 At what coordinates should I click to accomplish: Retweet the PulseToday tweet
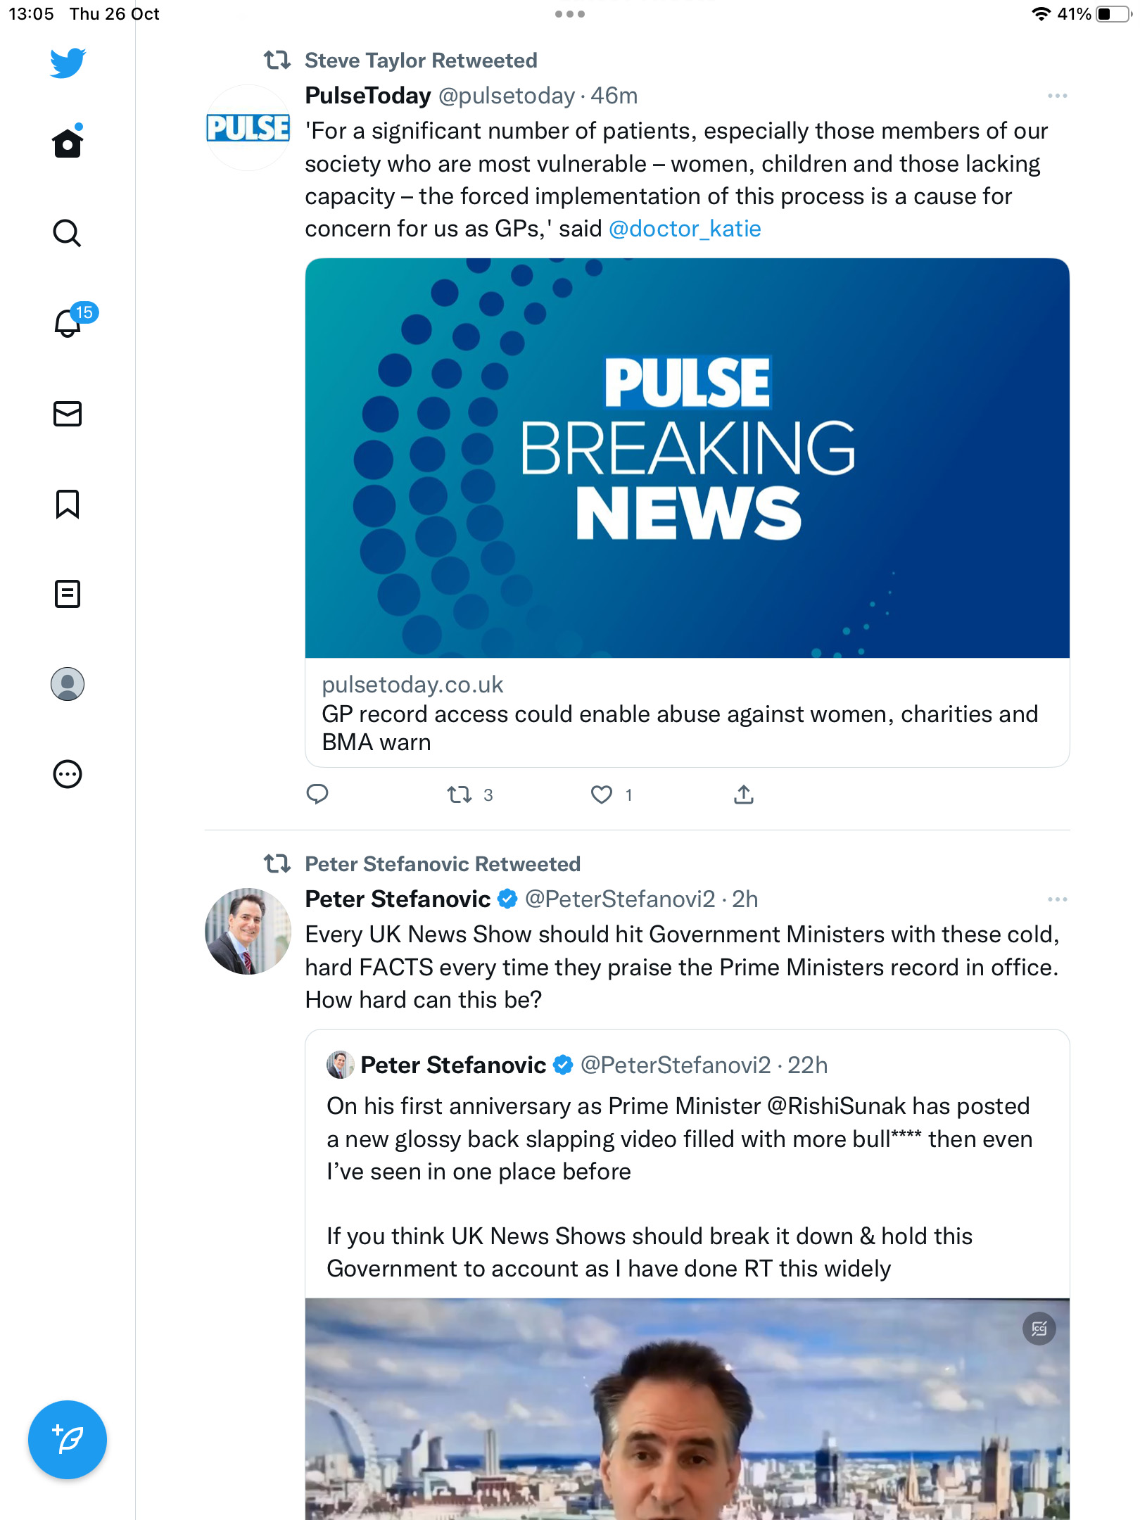point(460,794)
